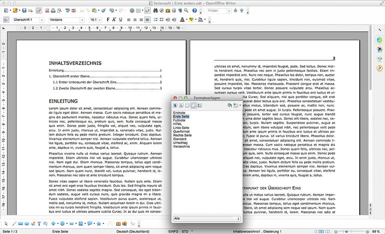385x234 pixels.
Task: Open font size dropdown 16,1
Action: pyautogui.click(x=100, y=20)
